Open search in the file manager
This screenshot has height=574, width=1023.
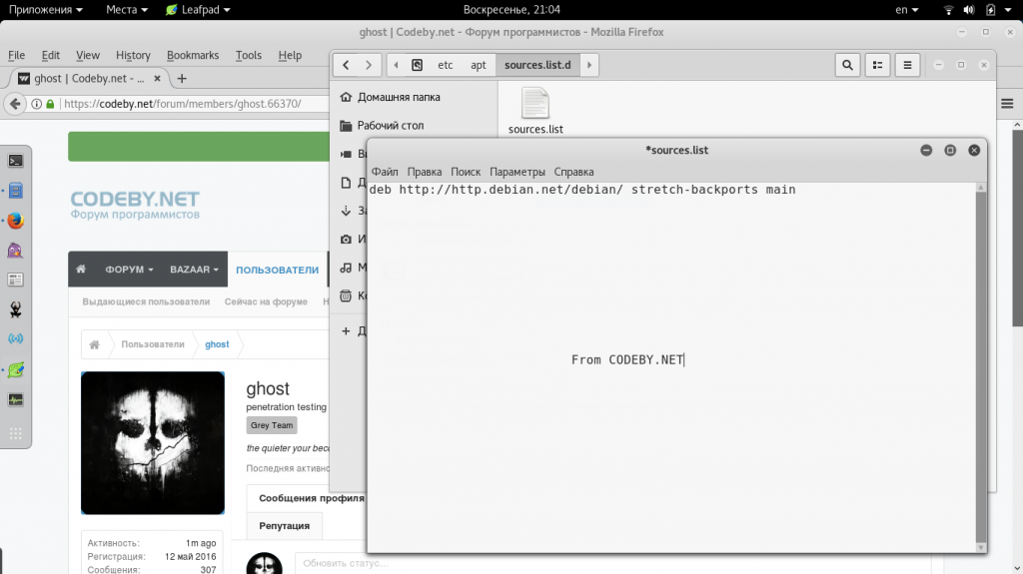(x=847, y=65)
